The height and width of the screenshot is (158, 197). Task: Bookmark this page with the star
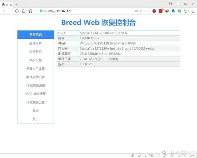(30, 11)
